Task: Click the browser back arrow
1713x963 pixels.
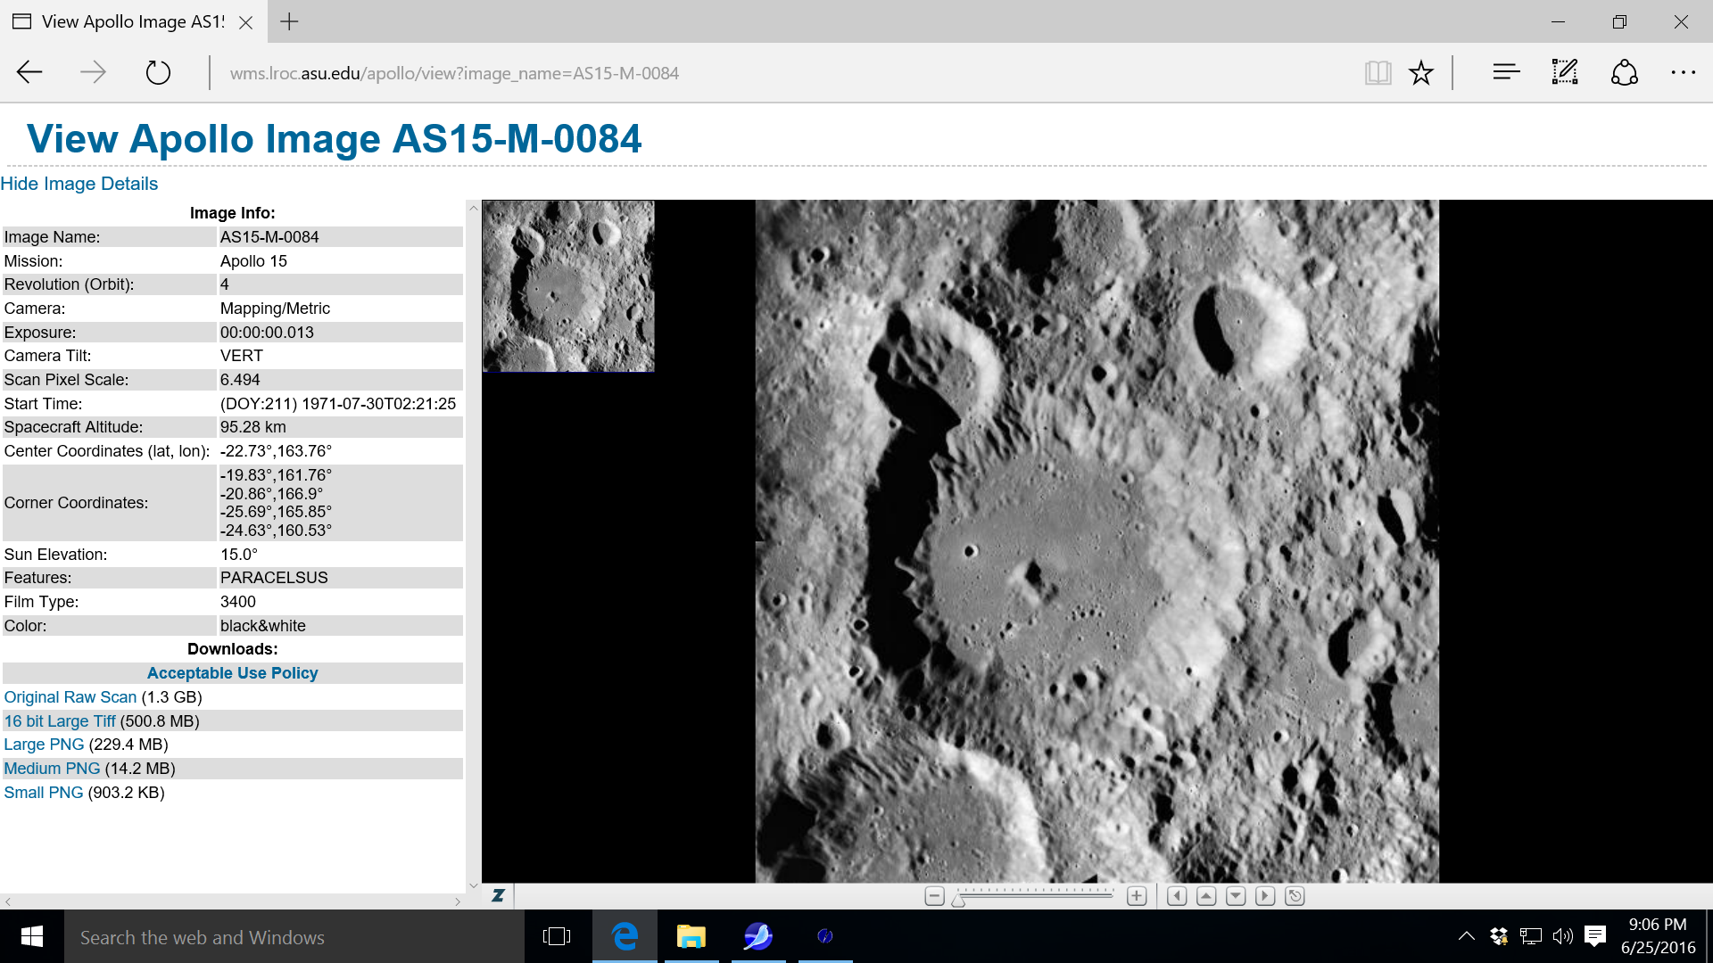Action: (x=29, y=72)
